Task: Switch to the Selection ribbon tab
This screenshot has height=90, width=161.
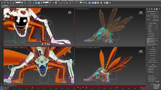Action: (22, 5)
